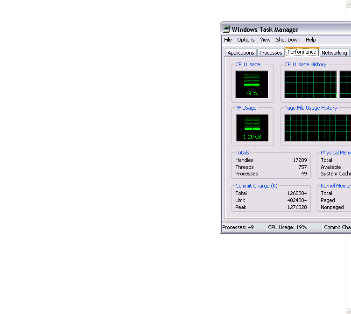Image resolution: width=351 pixels, height=314 pixels.
Task: Click the Paged label under Kernel Memory
Action: click(328, 200)
